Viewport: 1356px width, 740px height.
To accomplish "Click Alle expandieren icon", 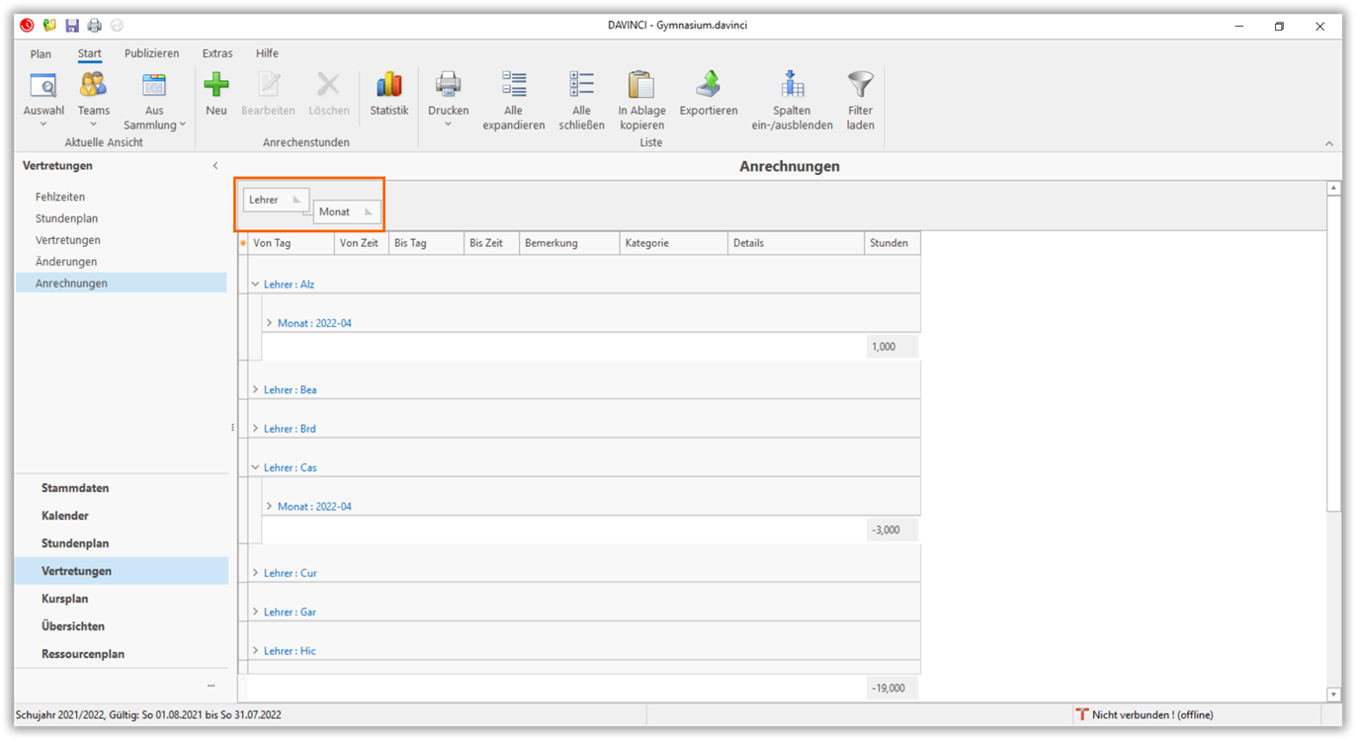I will tap(513, 86).
